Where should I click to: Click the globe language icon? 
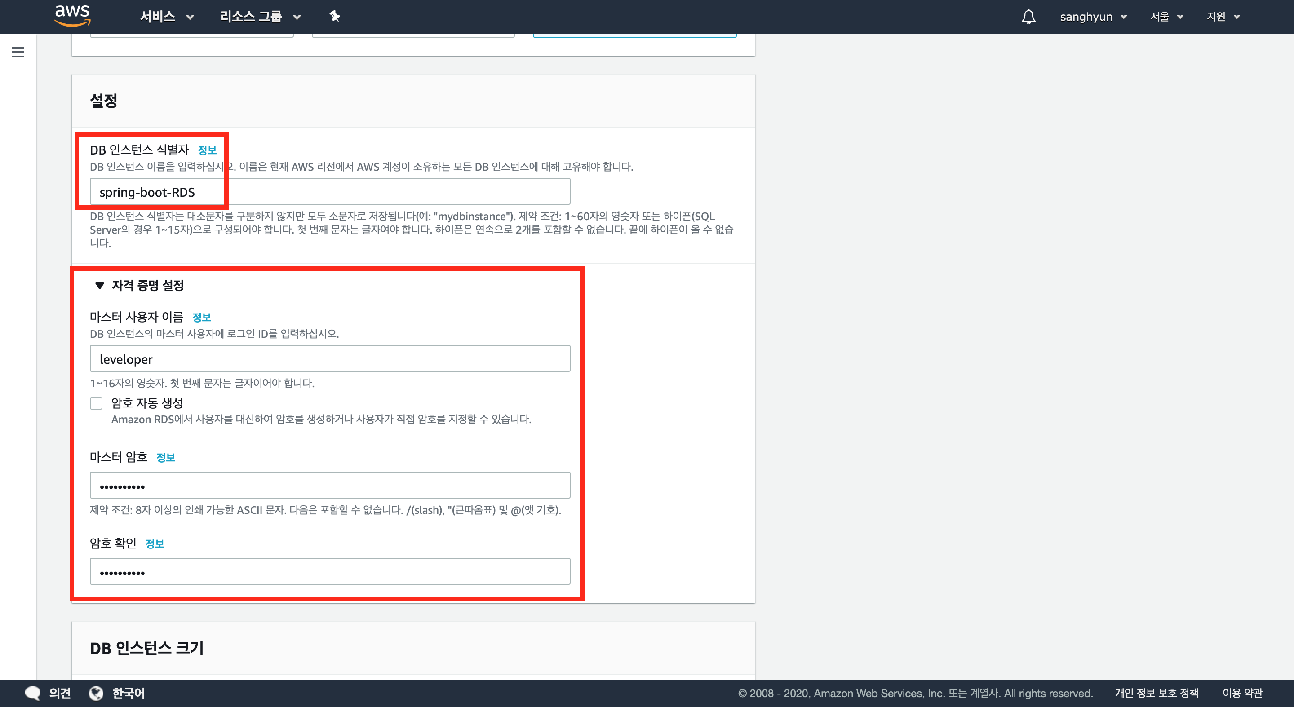click(x=96, y=693)
